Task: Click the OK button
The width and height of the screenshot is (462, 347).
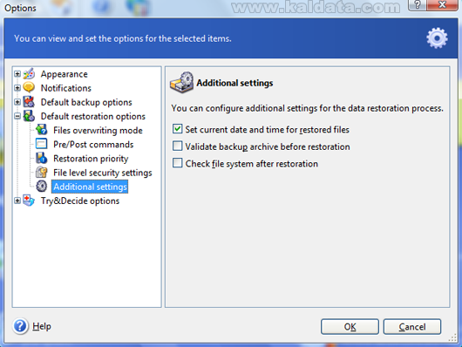Action: click(350, 327)
